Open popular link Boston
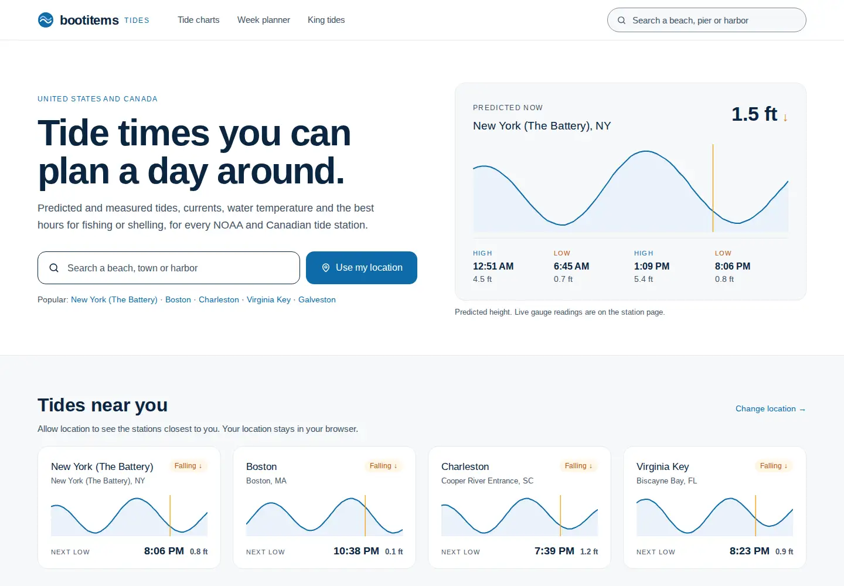Image resolution: width=844 pixels, height=586 pixels. (178, 299)
